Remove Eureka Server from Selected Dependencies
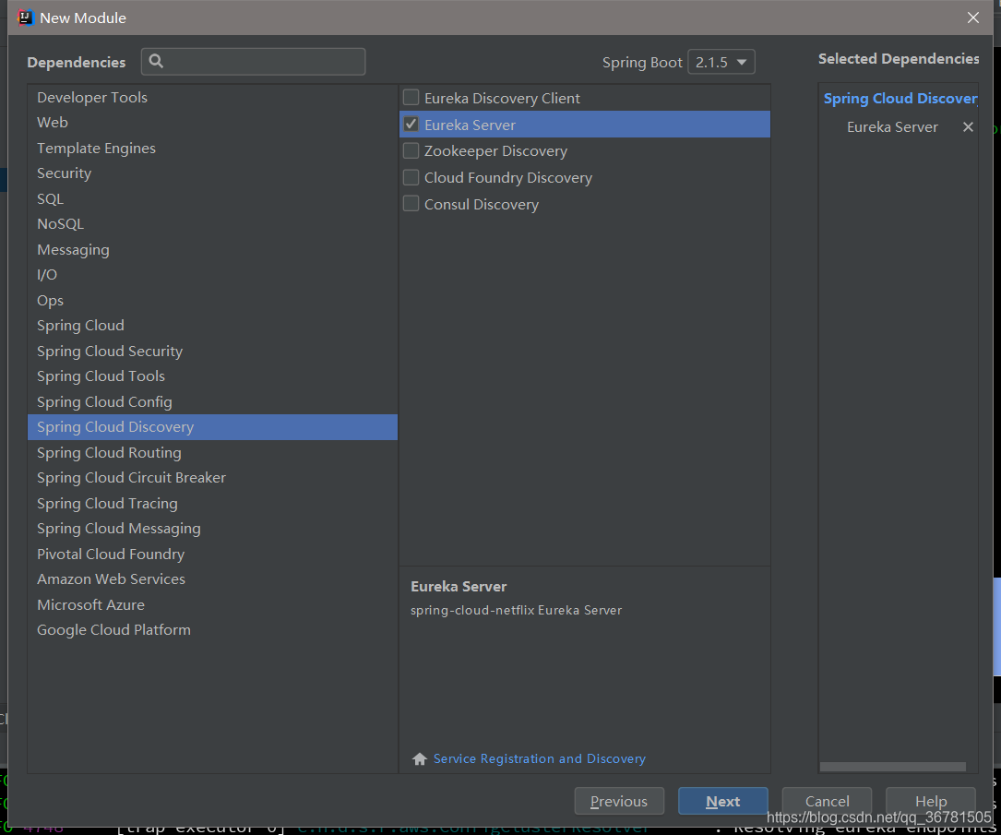The width and height of the screenshot is (1001, 835). [968, 127]
